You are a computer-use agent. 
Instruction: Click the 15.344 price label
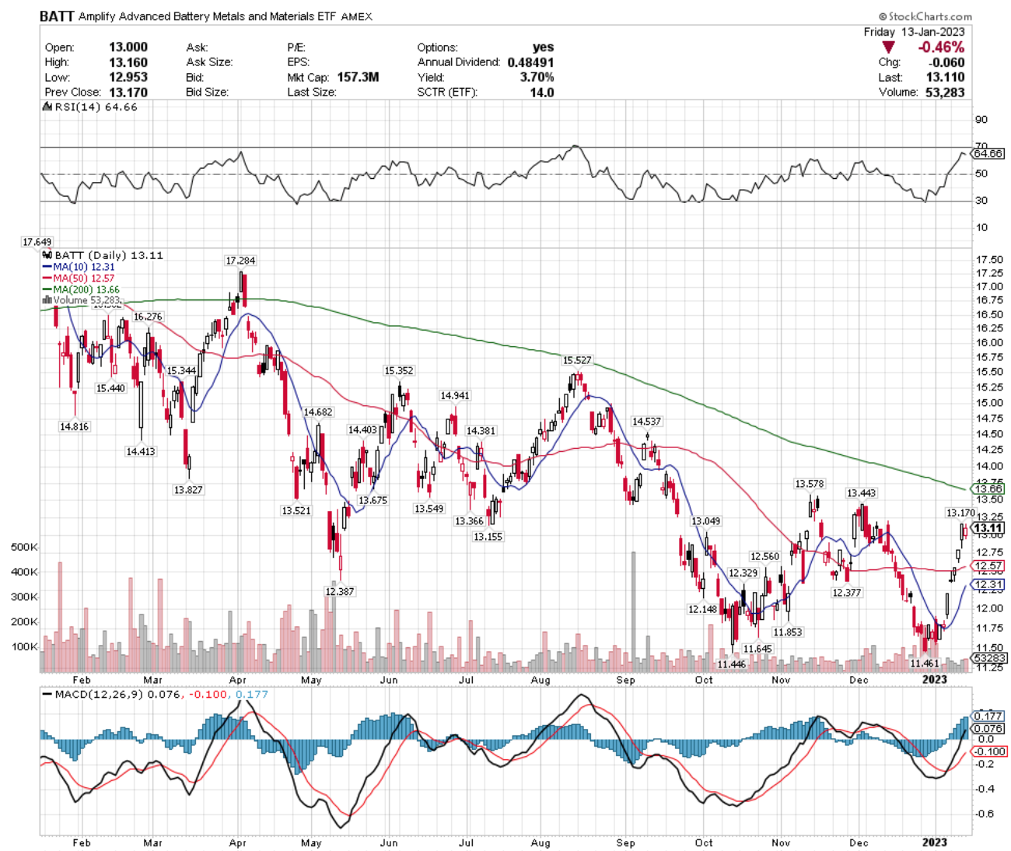181,371
